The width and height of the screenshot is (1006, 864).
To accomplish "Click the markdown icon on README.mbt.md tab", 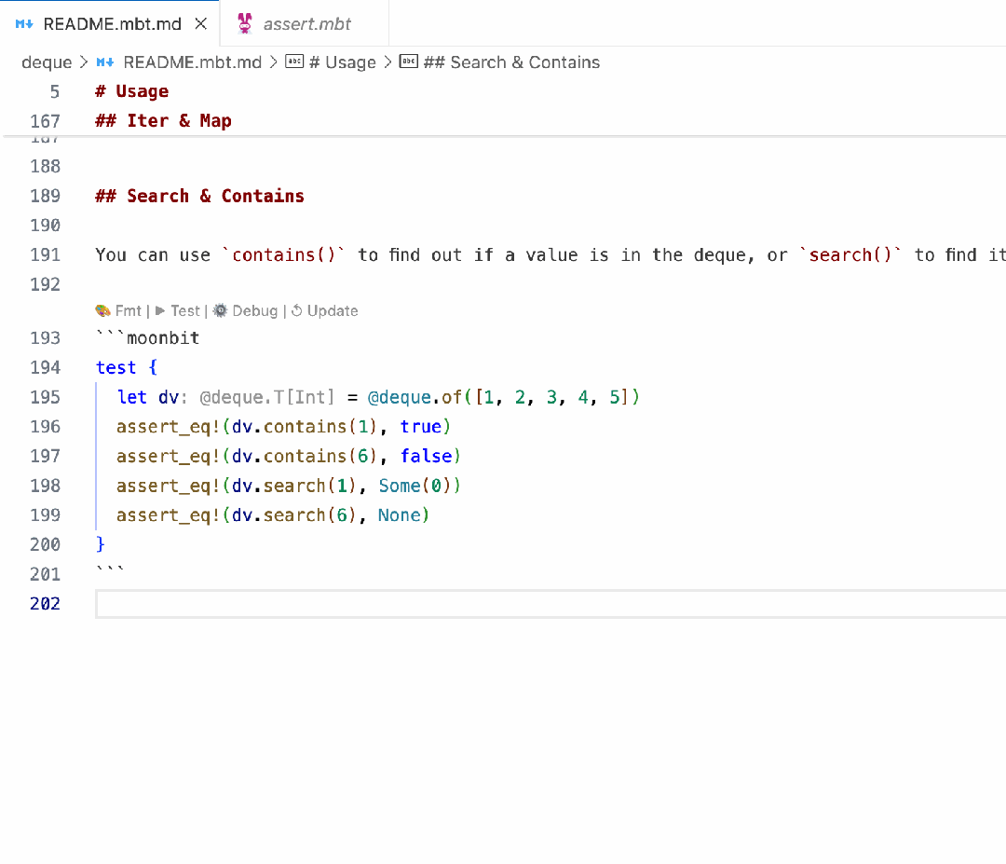I will 24,23.
